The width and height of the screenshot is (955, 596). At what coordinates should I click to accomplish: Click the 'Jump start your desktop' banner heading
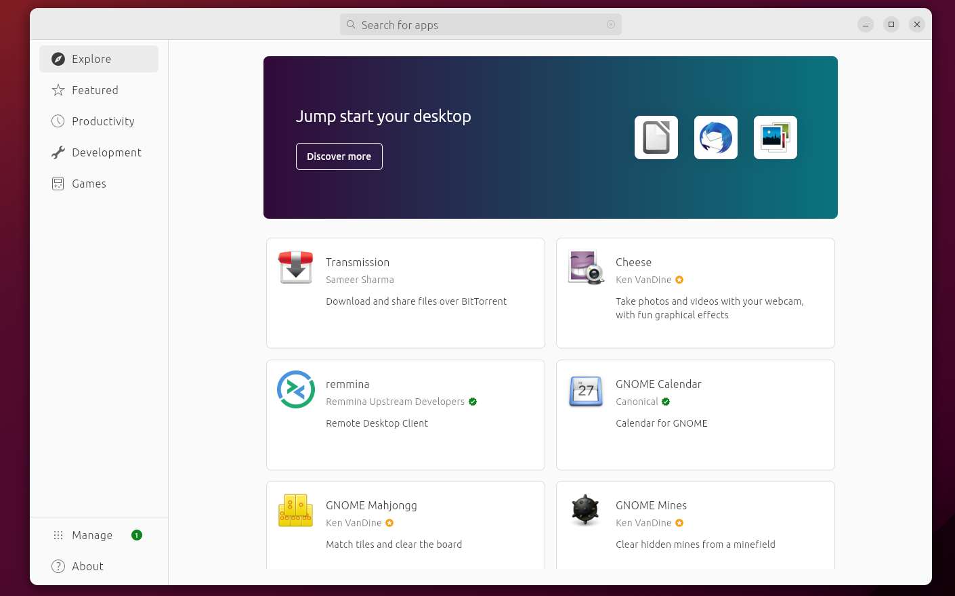383,116
